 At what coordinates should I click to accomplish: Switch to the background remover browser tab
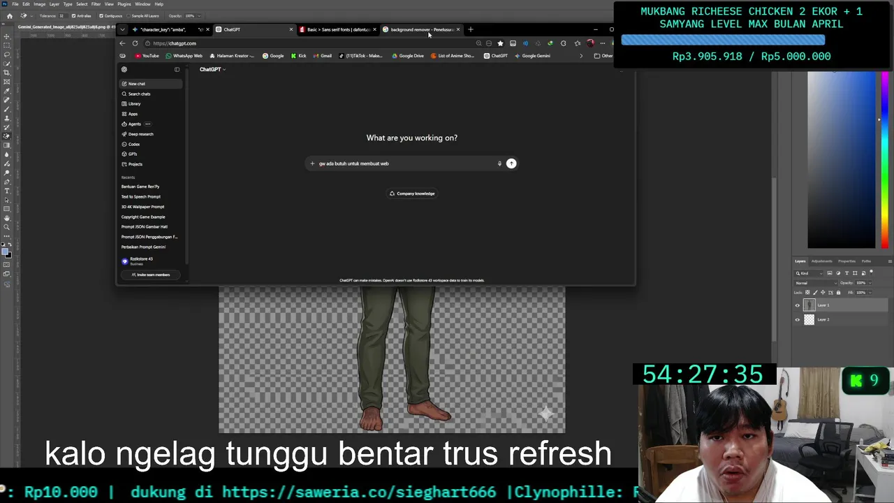click(421, 29)
